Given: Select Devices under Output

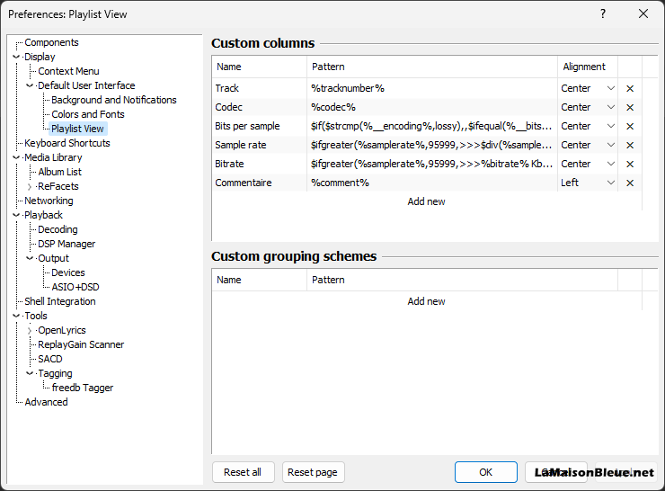Looking at the screenshot, I should coord(68,272).
